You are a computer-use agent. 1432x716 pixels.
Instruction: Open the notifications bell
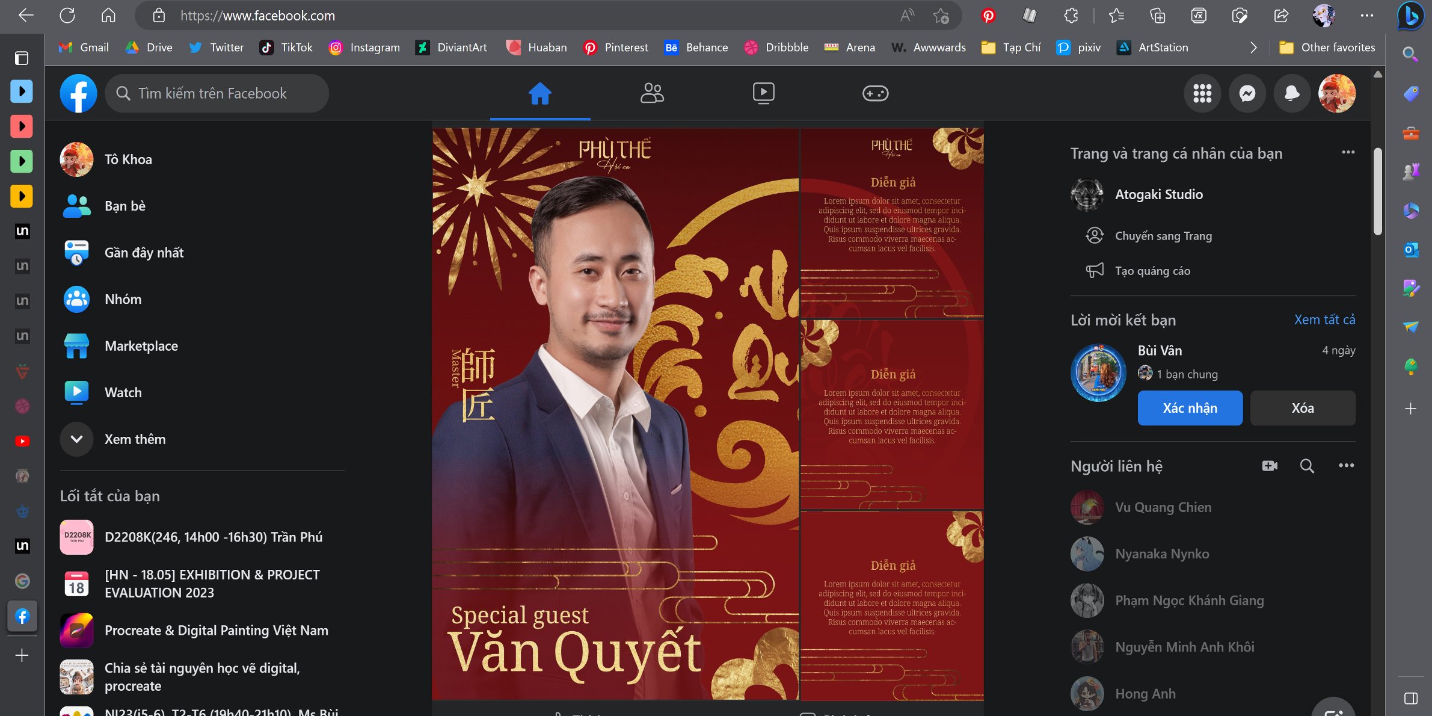tap(1291, 93)
